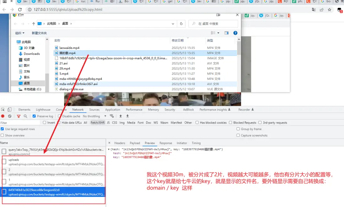Open the file dialog help icon
The image size is (344, 207).
click(235, 33)
